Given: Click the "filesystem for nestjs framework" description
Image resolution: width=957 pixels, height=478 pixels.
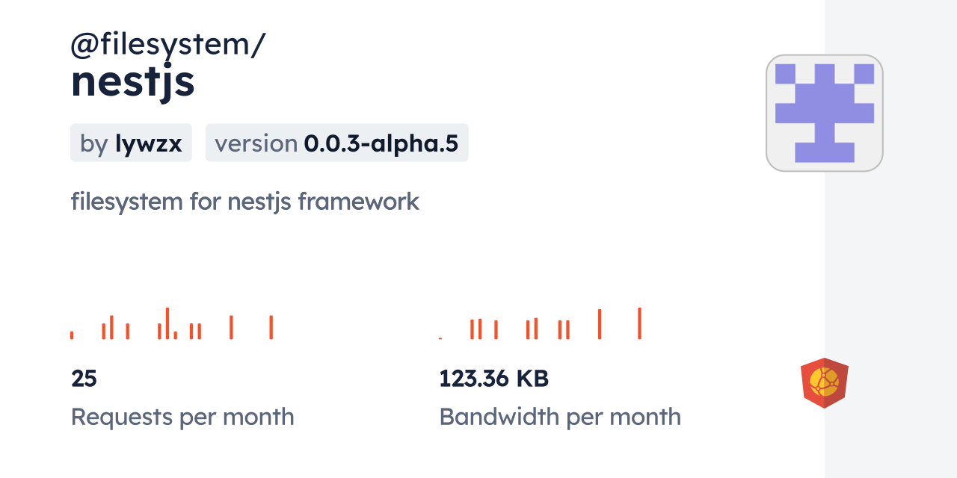Looking at the screenshot, I should 244,202.
